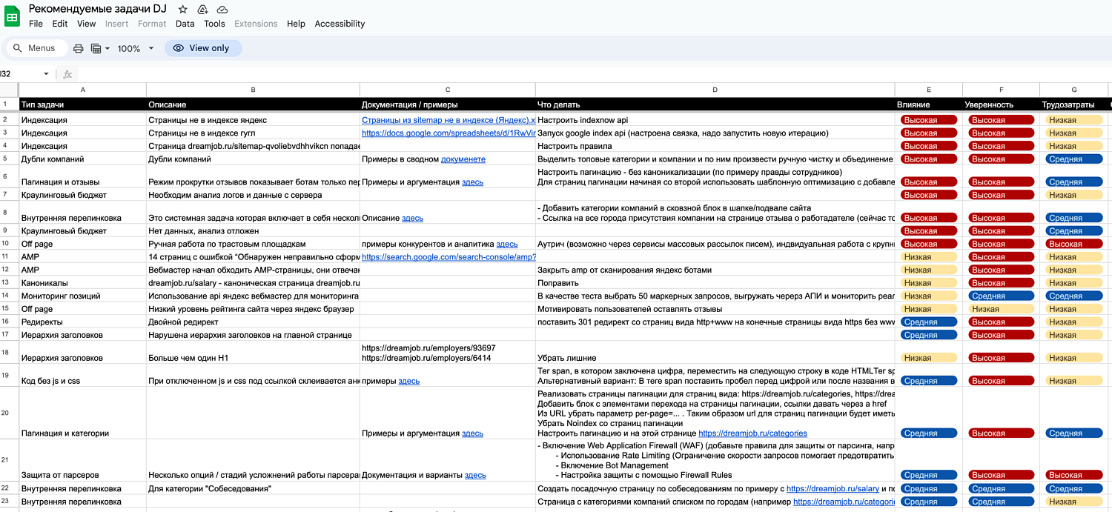Image resolution: width=1112 pixels, height=512 pixels.
Task: Open the Accessibility menu
Action: 340,24
